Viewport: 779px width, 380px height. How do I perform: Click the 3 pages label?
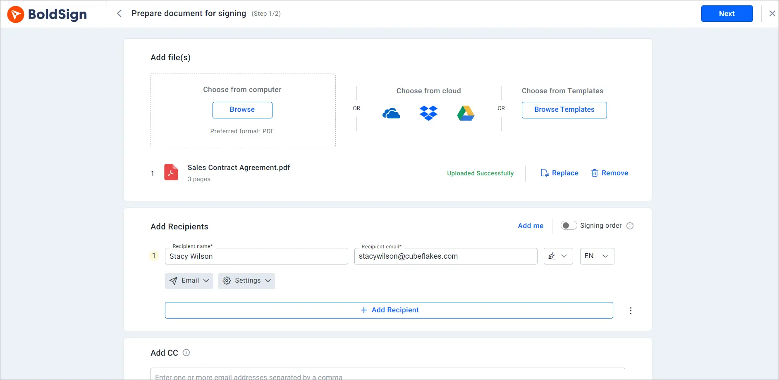(x=199, y=179)
